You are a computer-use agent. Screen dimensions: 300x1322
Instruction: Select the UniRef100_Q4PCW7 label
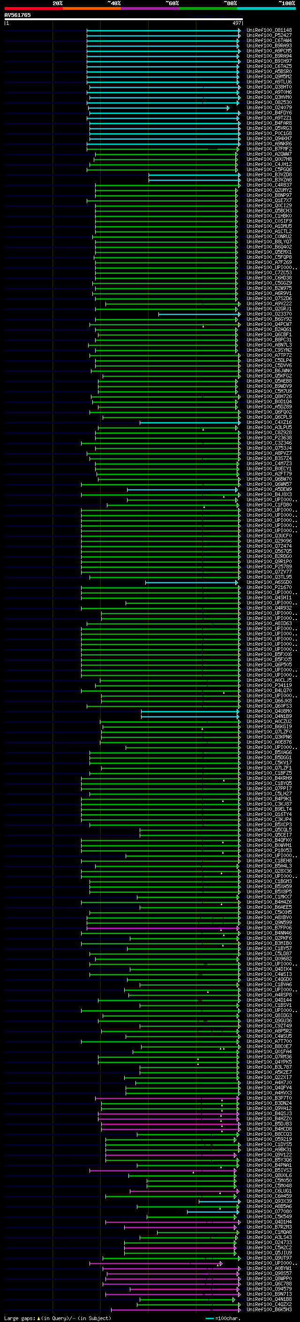pos(269,325)
